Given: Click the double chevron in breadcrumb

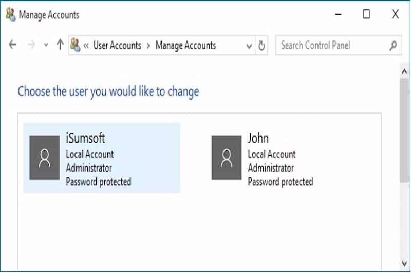Looking at the screenshot, I should point(86,45).
